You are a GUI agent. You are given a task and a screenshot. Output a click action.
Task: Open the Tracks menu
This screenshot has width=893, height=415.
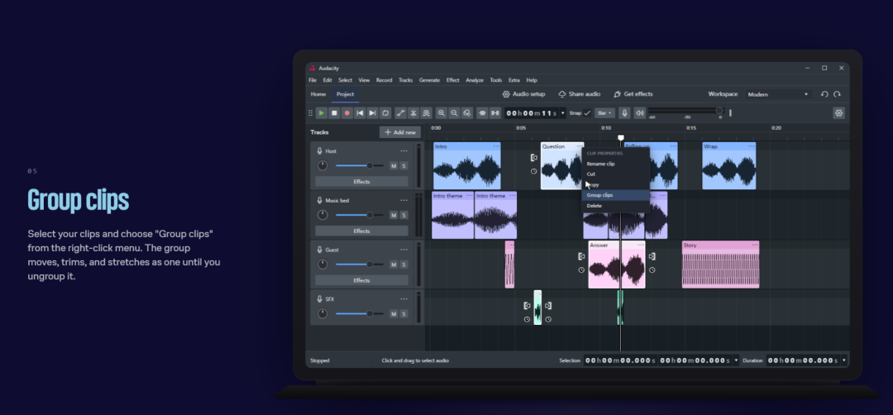click(405, 80)
